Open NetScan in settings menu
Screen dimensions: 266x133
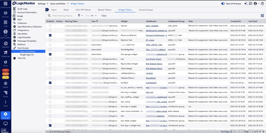pos(21,44)
